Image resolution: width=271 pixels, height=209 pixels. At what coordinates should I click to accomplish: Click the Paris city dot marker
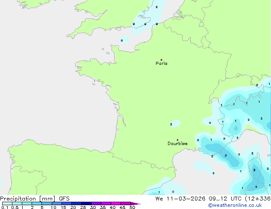[x=162, y=60]
